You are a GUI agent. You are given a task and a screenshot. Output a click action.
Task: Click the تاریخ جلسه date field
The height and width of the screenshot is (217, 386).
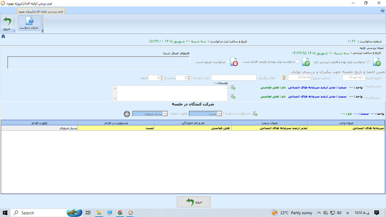click(354, 78)
